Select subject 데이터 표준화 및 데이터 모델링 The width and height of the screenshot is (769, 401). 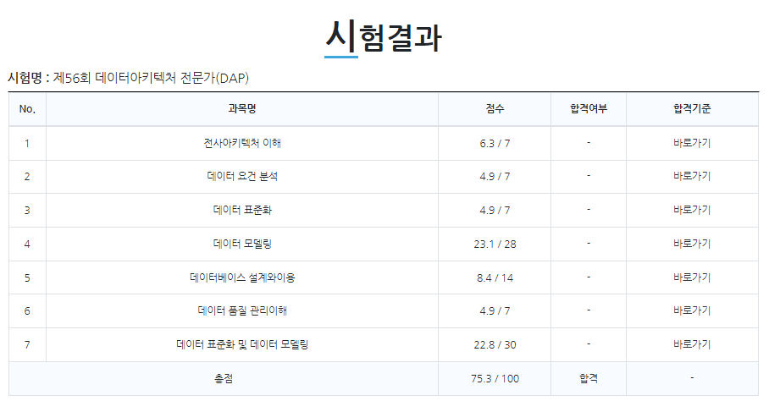coord(242,344)
